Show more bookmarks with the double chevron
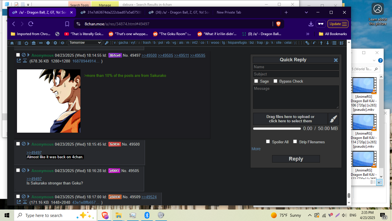The image size is (392, 221). (308, 34)
